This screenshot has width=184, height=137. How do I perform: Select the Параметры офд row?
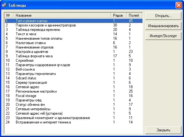pos(74,100)
